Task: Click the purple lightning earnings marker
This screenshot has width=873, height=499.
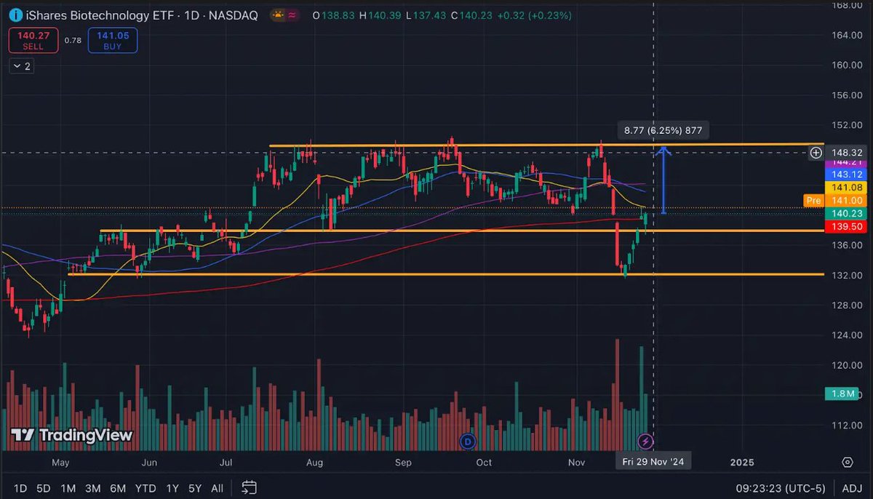Action: coord(645,441)
